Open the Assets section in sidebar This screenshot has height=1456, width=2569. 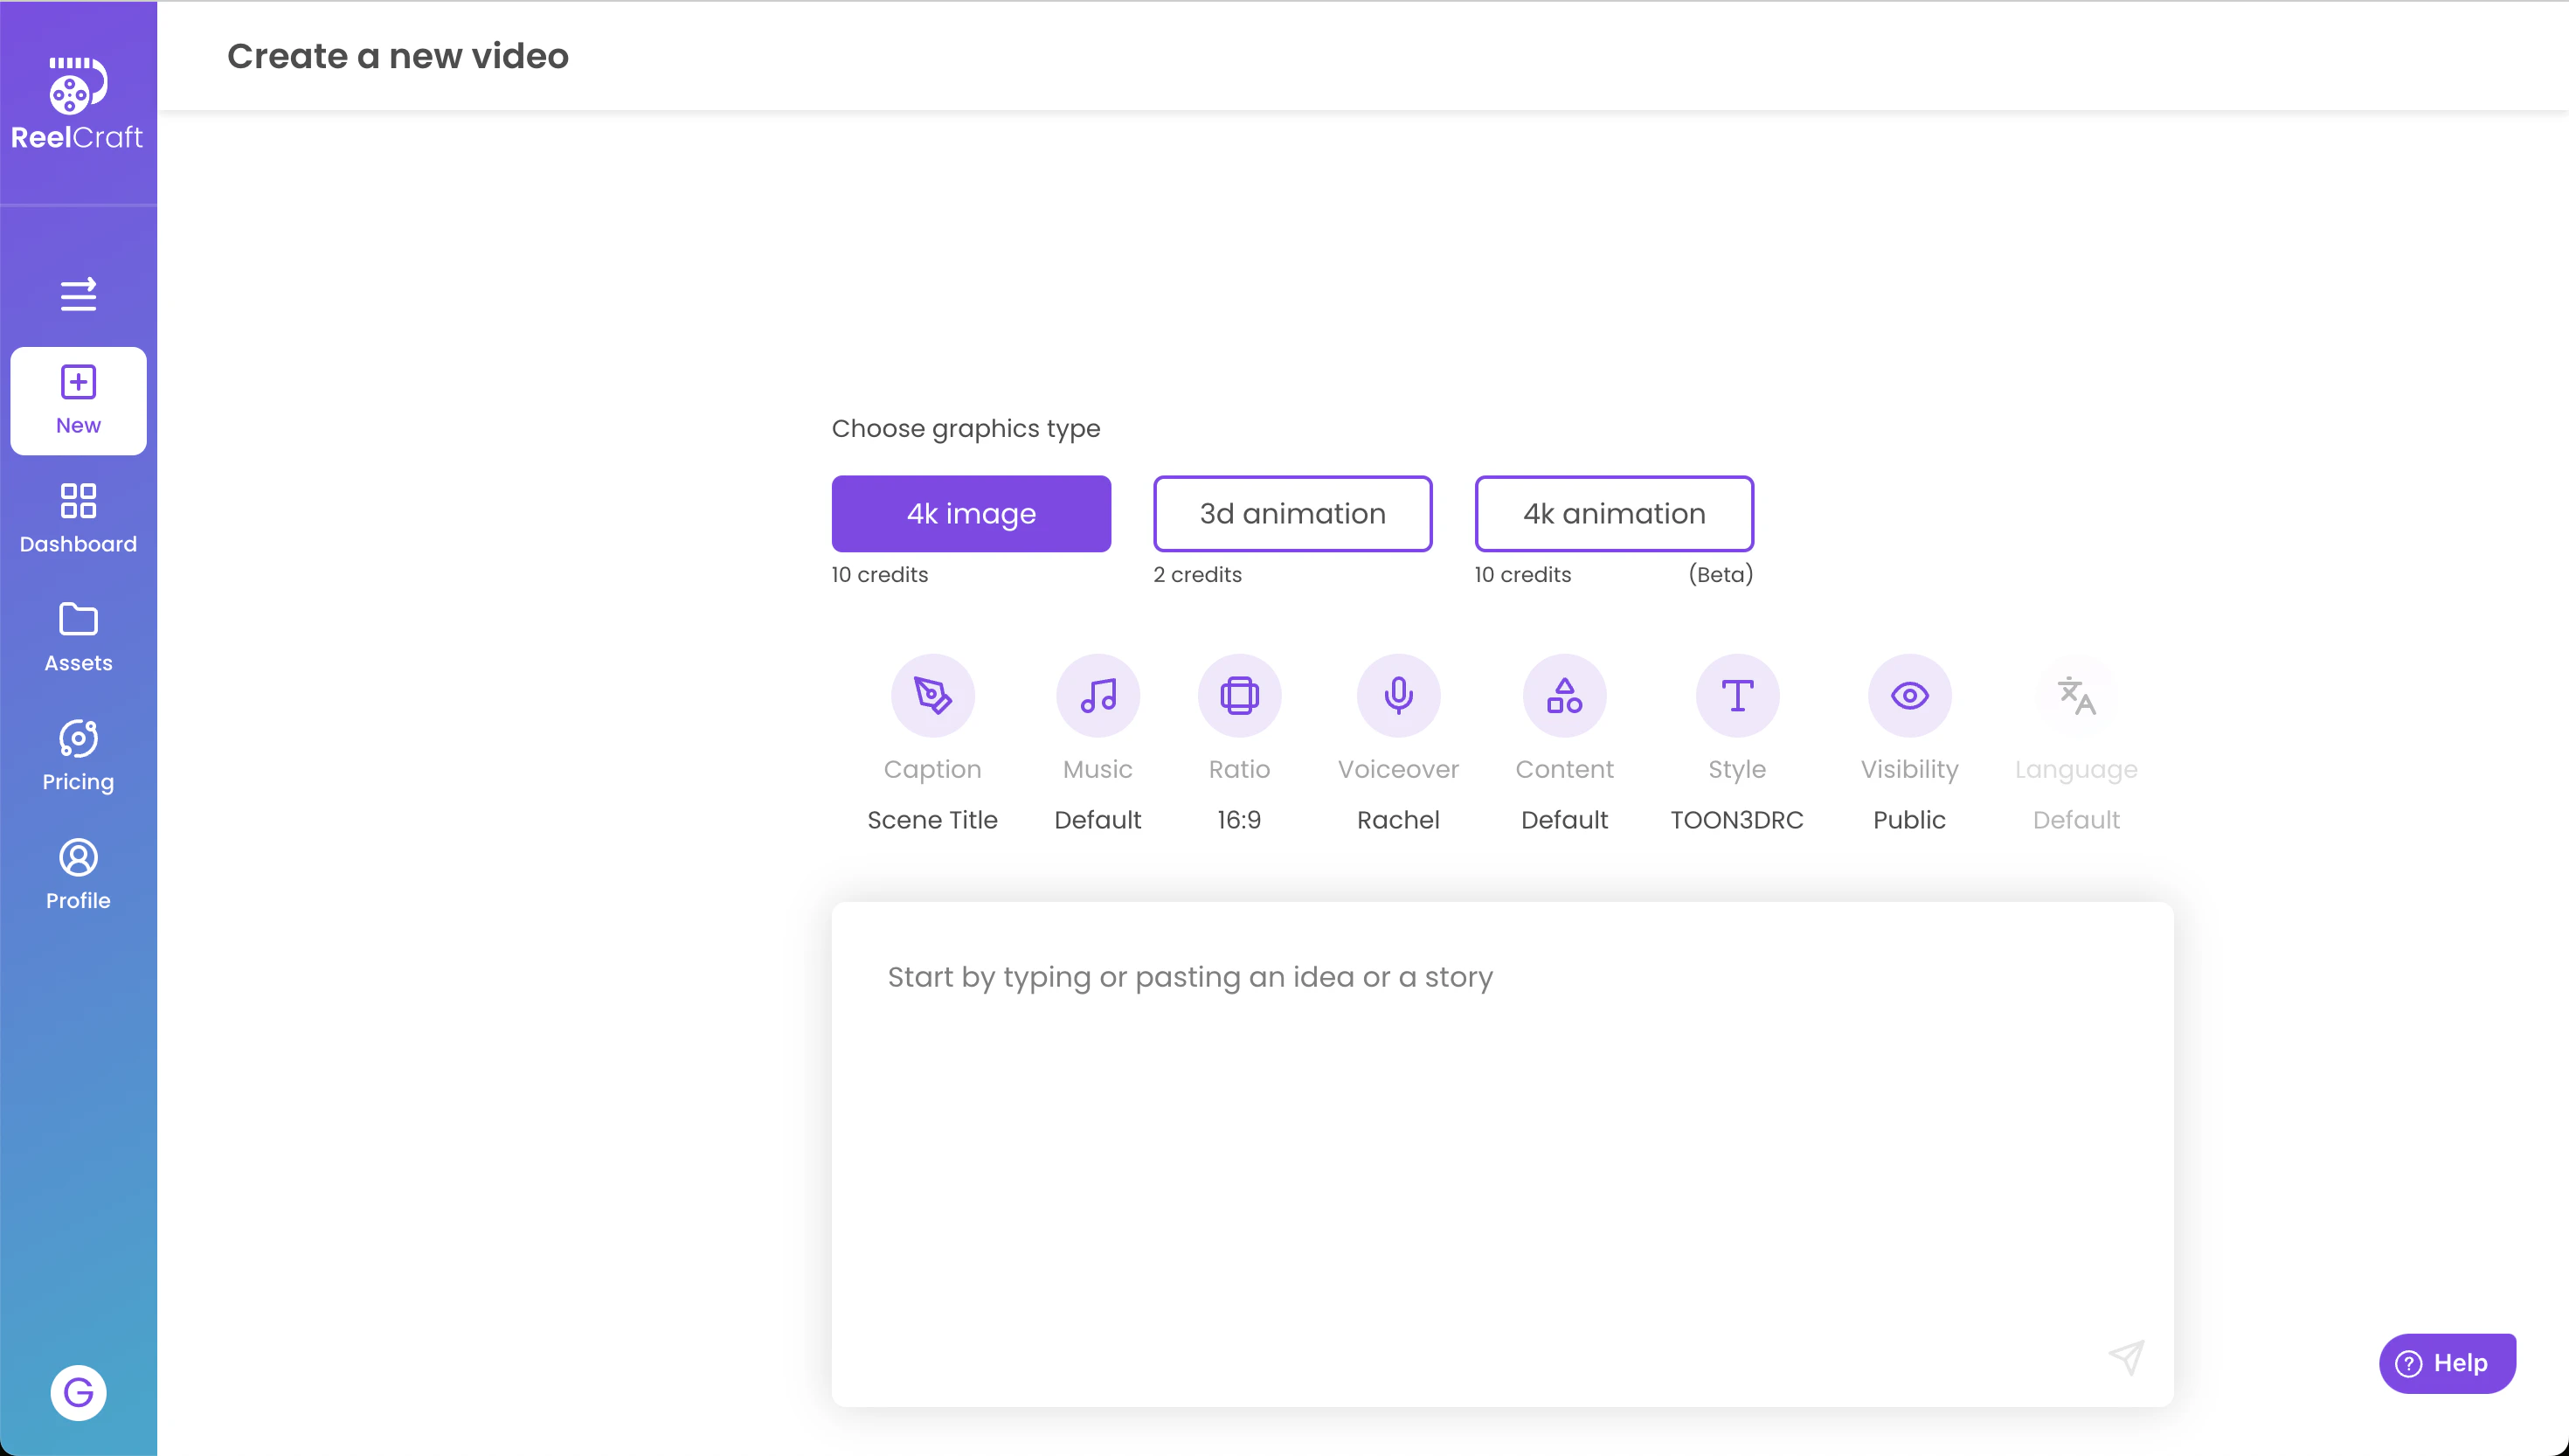pyautogui.click(x=78, y=637)
